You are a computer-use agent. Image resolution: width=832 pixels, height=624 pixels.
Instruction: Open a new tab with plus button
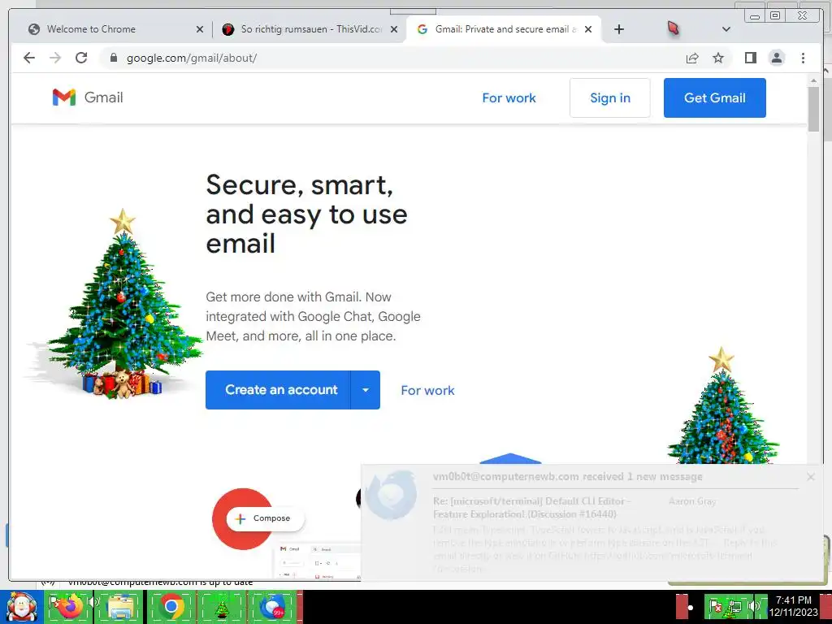coord(618,29)
